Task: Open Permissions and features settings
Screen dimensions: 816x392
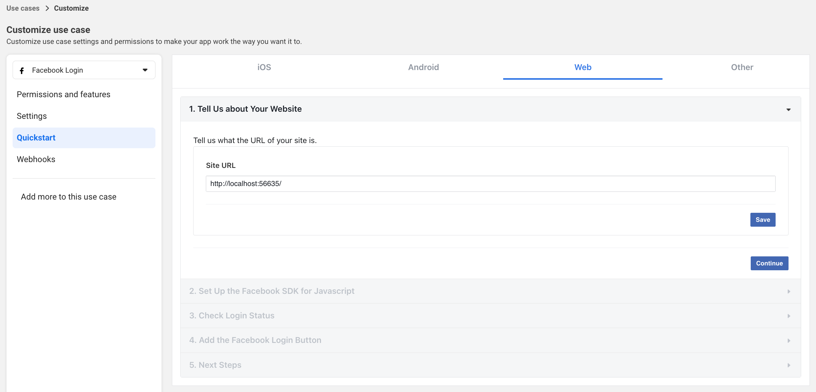Action: (63, 94)
